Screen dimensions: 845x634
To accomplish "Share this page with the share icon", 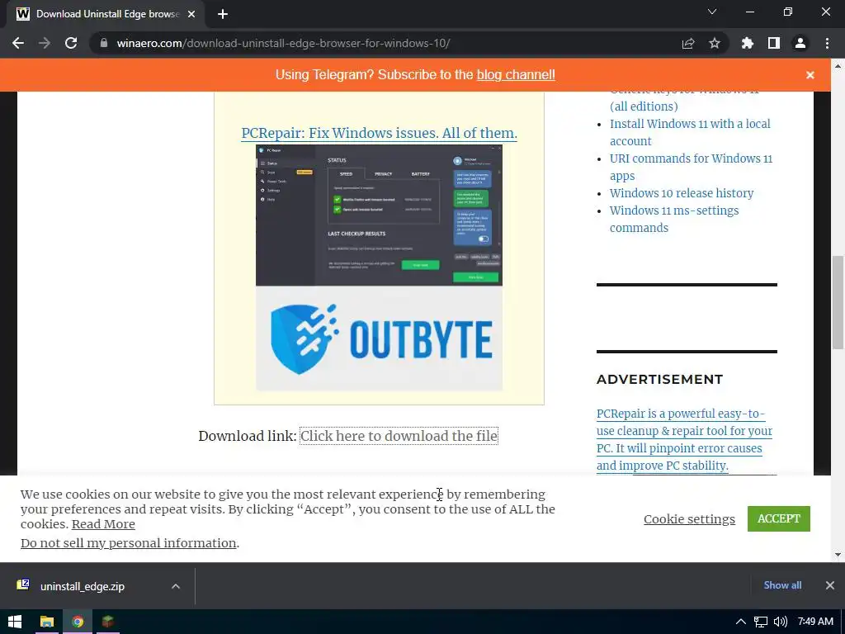I will click(688, 43).
